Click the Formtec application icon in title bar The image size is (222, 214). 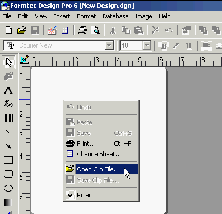[x=5, y=6]
